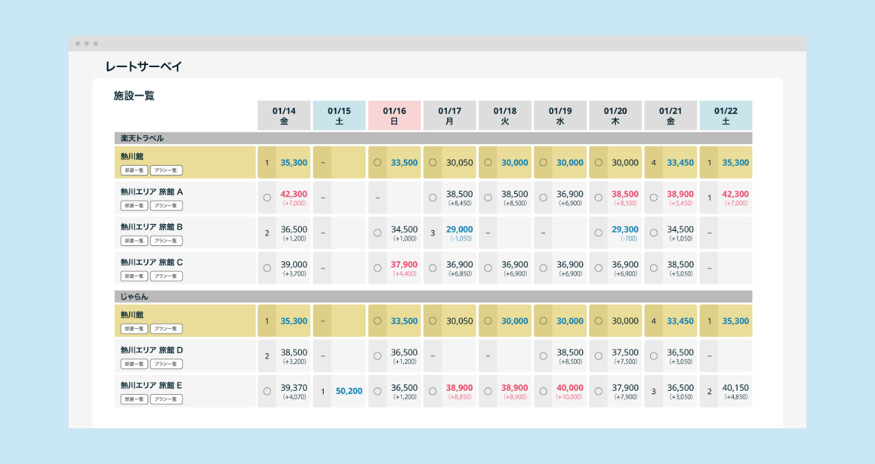Open プラン一覧 for 熱川館 under じゃらん

(166, 329)
